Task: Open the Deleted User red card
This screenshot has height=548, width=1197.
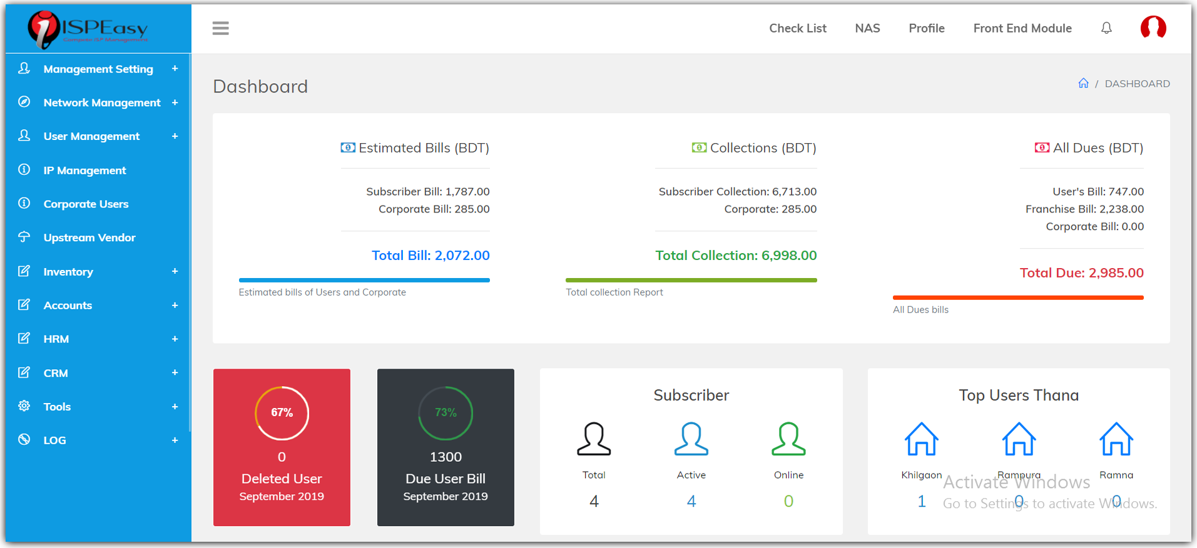Action: (x=282, y=447)
